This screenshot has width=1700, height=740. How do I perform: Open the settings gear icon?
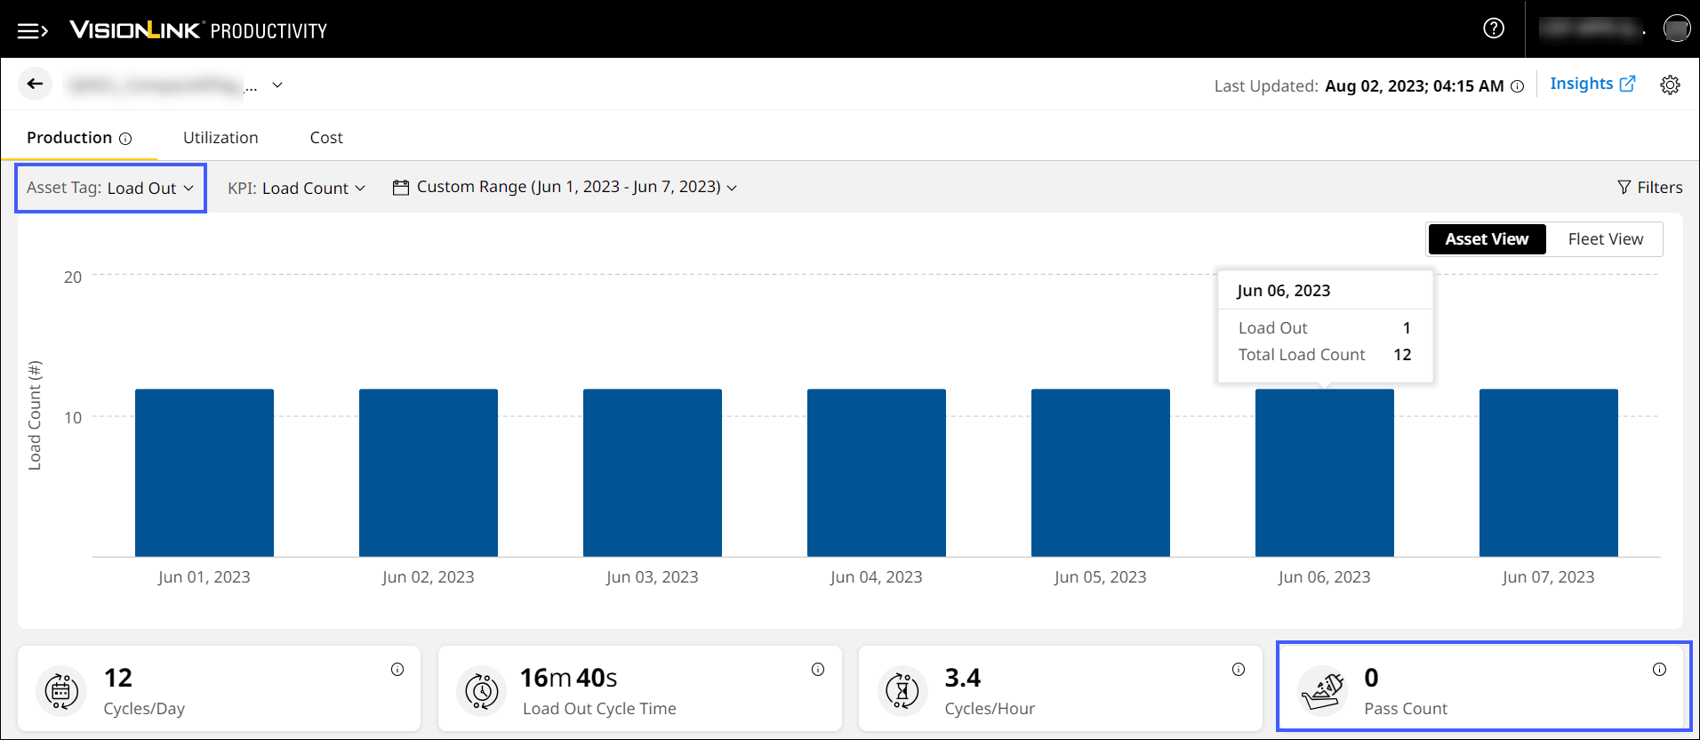[x=1670, y=84]
